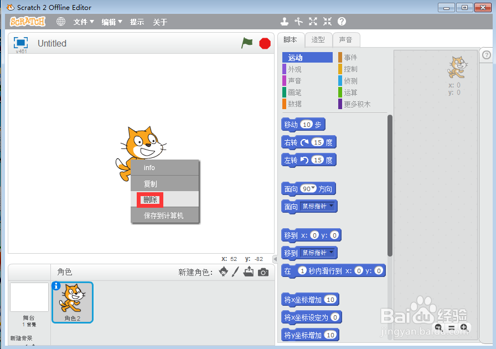Select the duplicate stamp tool

tap(285, 22)
